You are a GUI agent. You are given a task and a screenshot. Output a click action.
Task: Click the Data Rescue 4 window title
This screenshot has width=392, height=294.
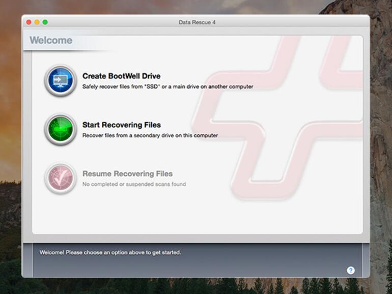[197, 22]
